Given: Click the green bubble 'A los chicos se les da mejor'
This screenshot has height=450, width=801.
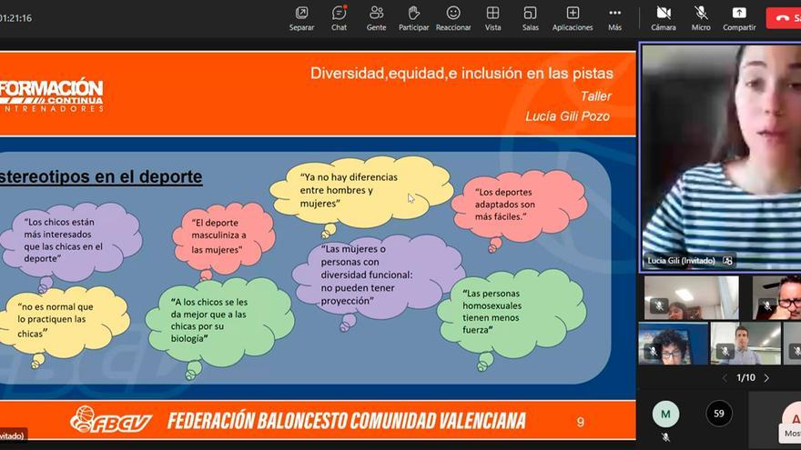Looking at the screenshot, I should [x=219, y=323].
